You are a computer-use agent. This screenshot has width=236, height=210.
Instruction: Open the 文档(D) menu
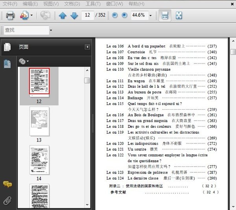coord(72,4)
